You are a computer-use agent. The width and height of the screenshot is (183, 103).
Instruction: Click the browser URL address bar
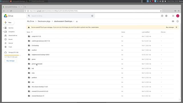tap(93, 11)
